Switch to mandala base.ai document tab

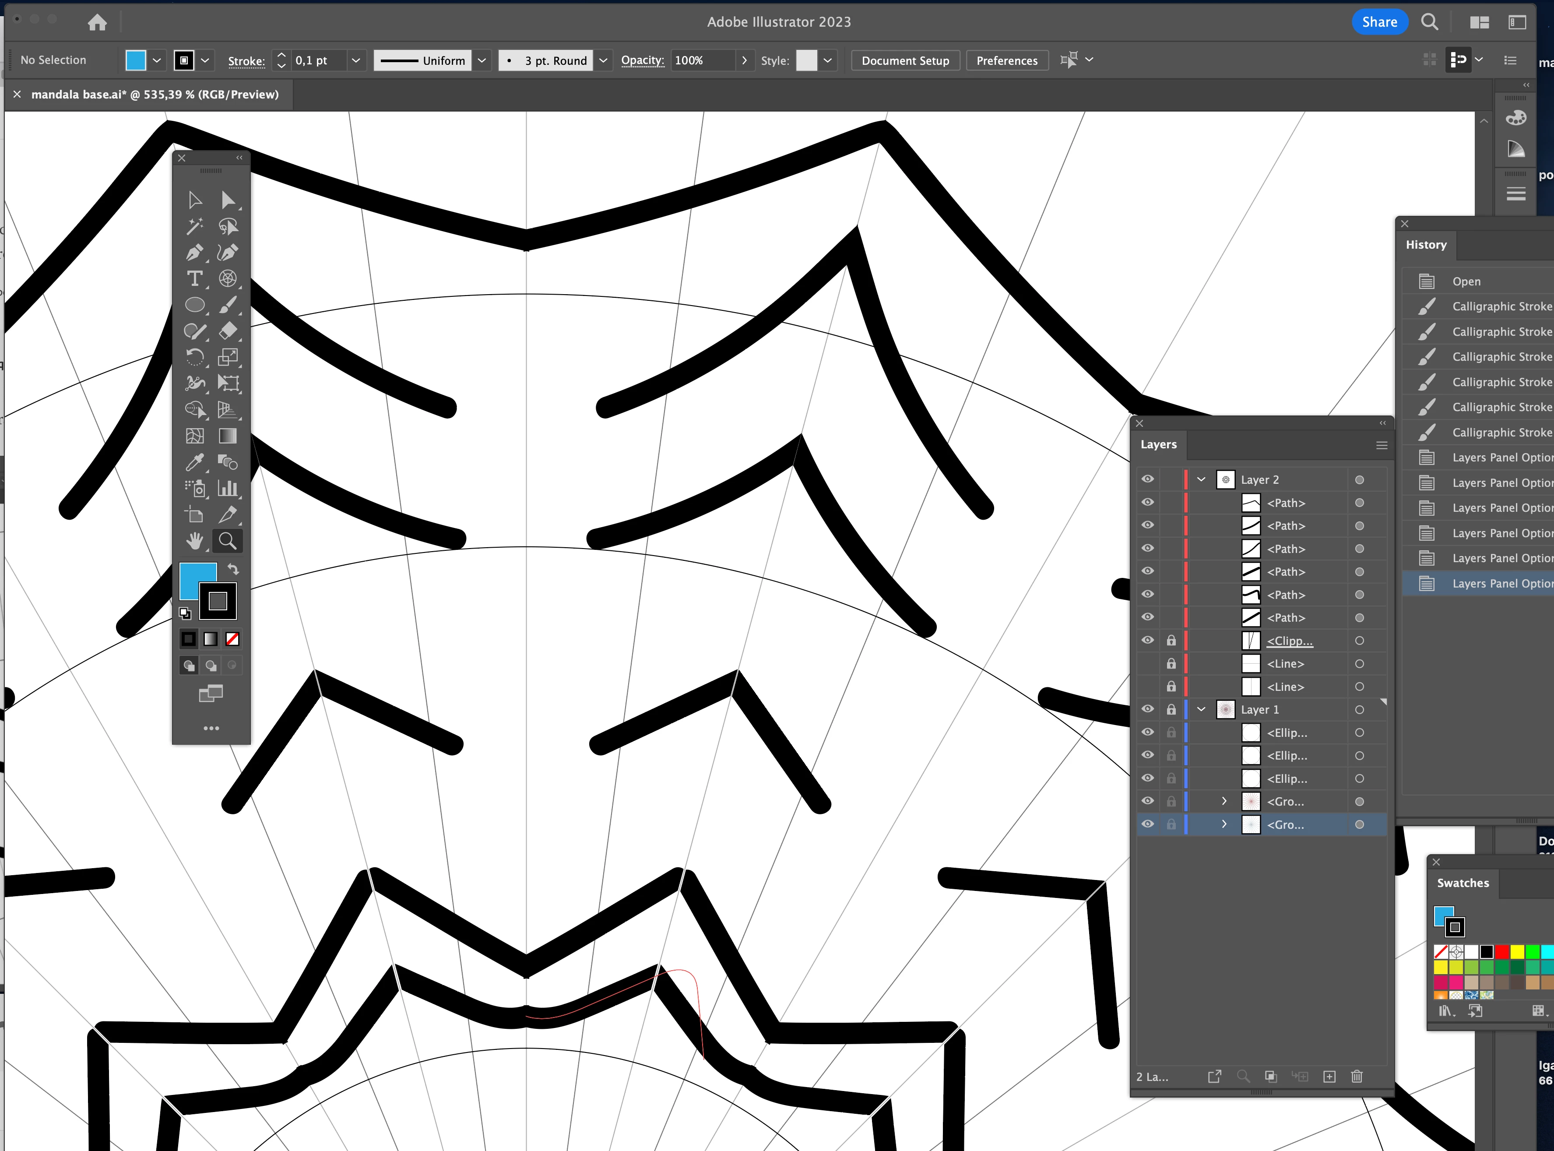[155, 94]
